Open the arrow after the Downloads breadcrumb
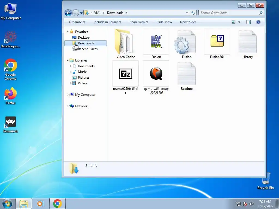Screen dimensions: 279x209 (x=126, y=13)
